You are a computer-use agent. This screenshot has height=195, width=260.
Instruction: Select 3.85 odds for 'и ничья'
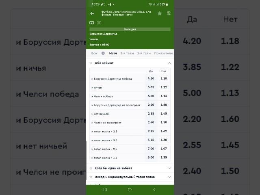pyautogui.click(x=151, y=87)
